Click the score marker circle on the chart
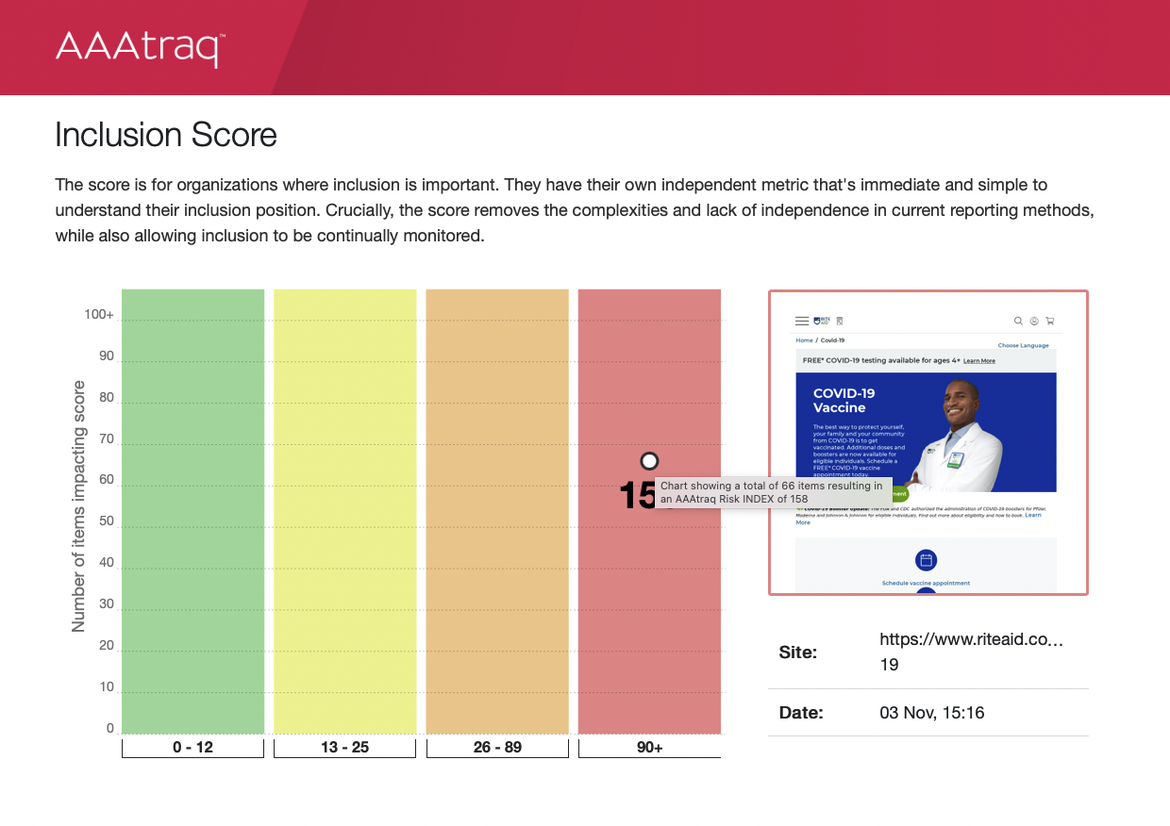Screen dimensions: 1170x826 (649, 461)
